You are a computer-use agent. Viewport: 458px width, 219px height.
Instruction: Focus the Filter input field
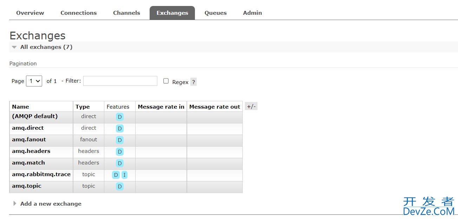(120, 81)
